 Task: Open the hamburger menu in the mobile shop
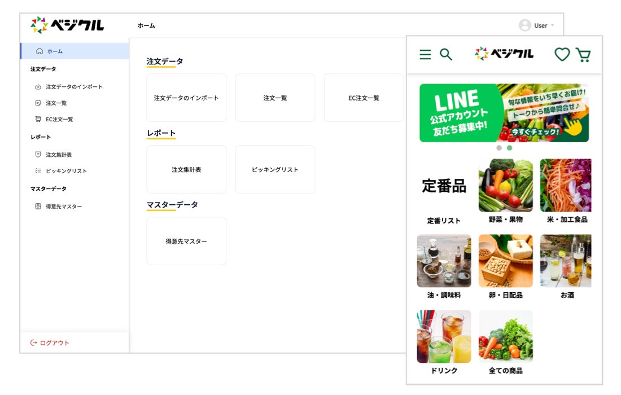click(x=425, y=54)
